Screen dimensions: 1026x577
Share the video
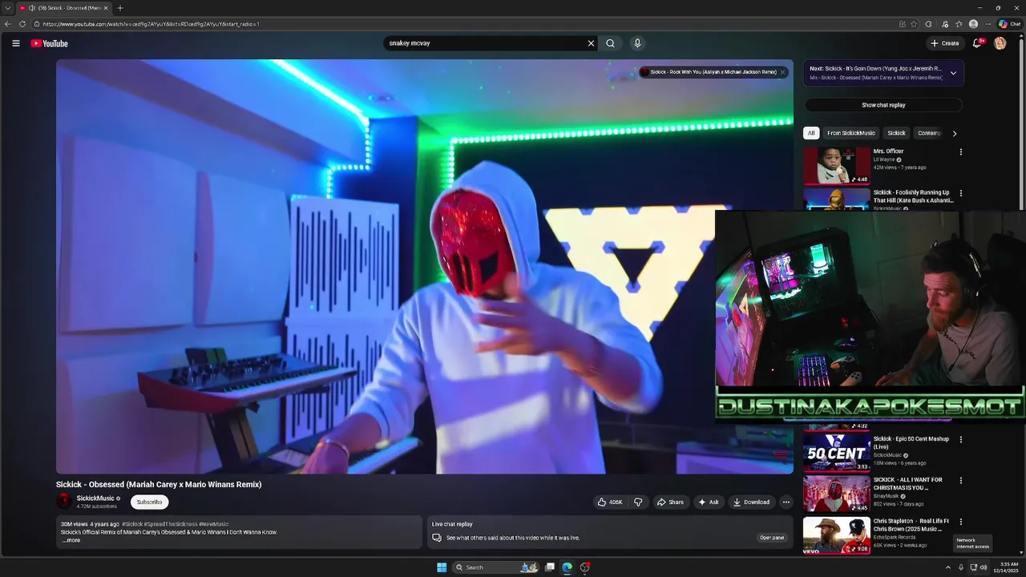[670, 502]
